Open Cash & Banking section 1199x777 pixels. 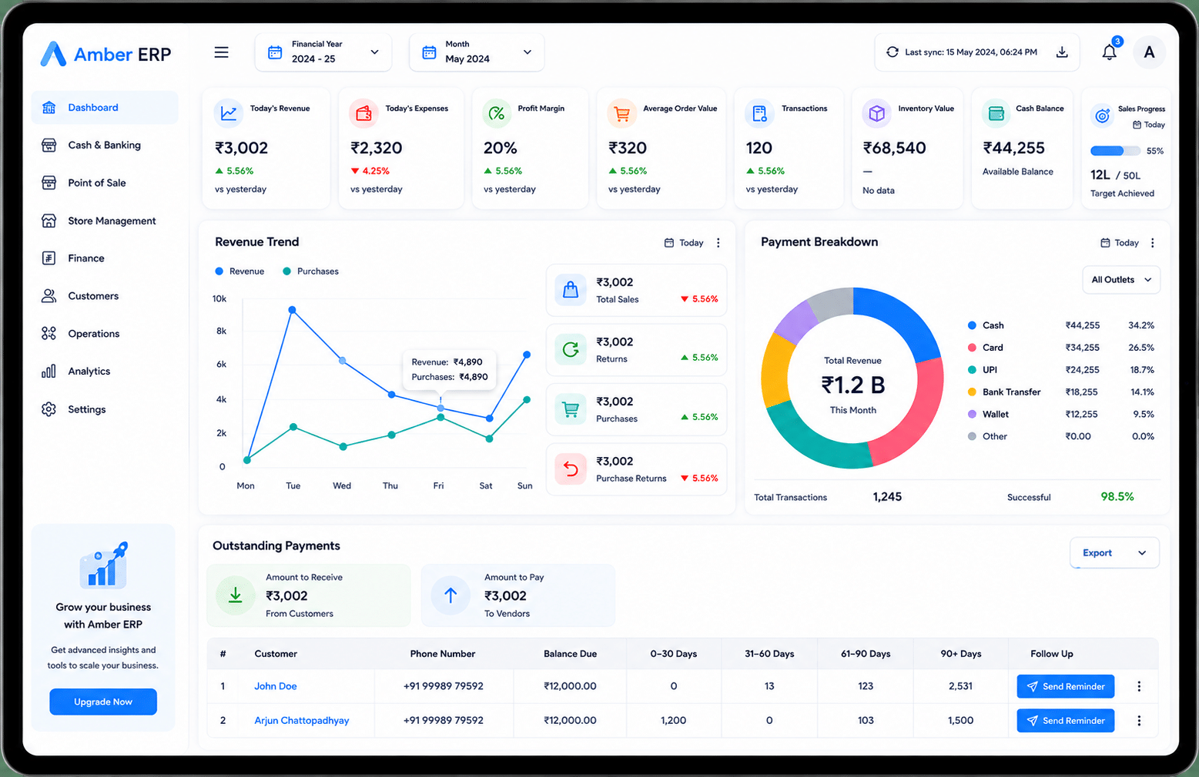pyautogui.click(x=105, y=145)
